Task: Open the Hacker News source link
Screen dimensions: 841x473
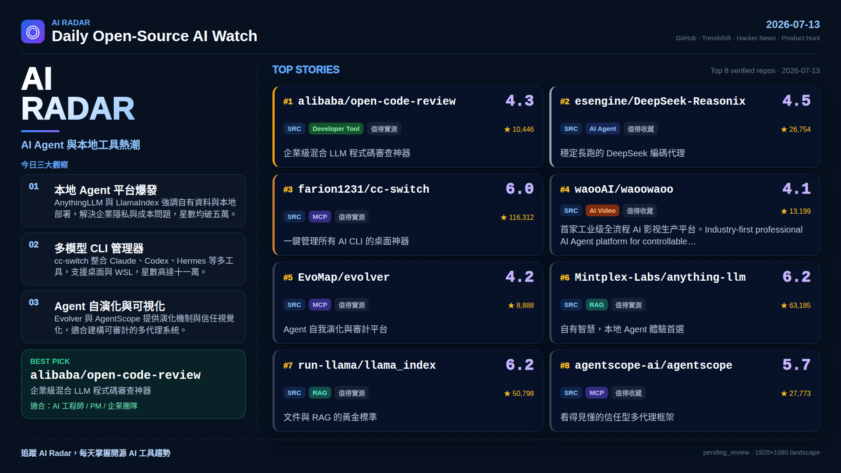Action: click(x=756, y=38)
